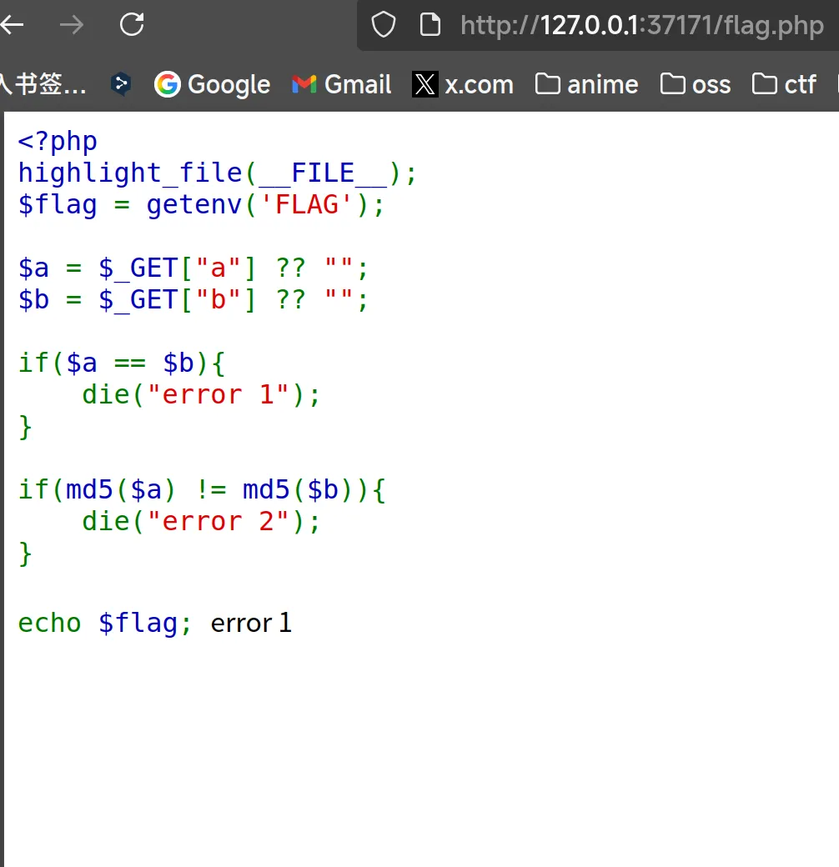Click the Google logo bookmark icon
The image size is (839, 867).
click(168, 84)
